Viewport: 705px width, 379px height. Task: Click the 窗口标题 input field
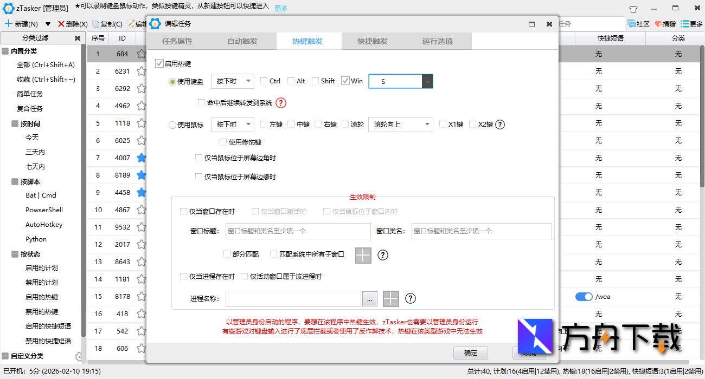[x=298, y=231]
